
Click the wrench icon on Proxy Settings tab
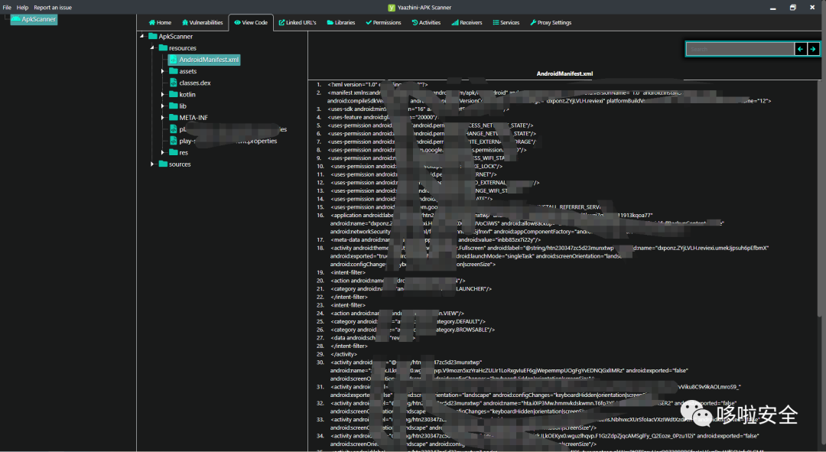click(x=533, y=23)
